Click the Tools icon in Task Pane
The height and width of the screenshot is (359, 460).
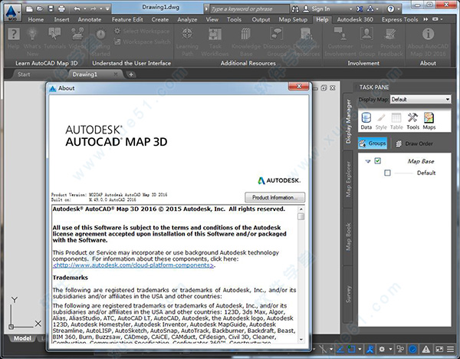click(x=412, y=120)
